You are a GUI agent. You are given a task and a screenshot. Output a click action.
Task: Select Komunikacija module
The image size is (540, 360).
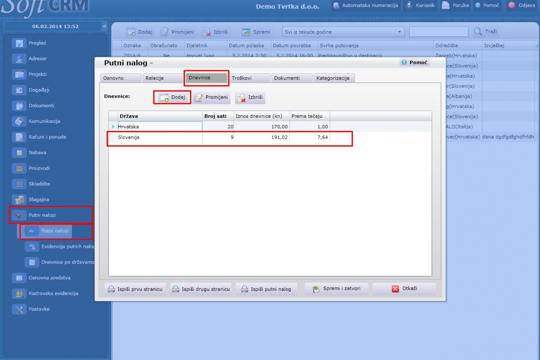(x=44, y=121)
